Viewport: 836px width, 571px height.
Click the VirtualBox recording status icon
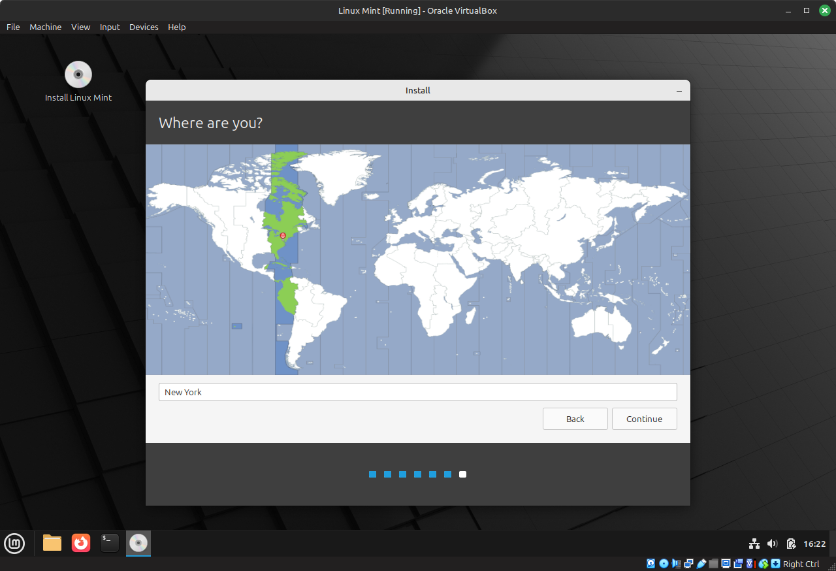coord(738,563)
